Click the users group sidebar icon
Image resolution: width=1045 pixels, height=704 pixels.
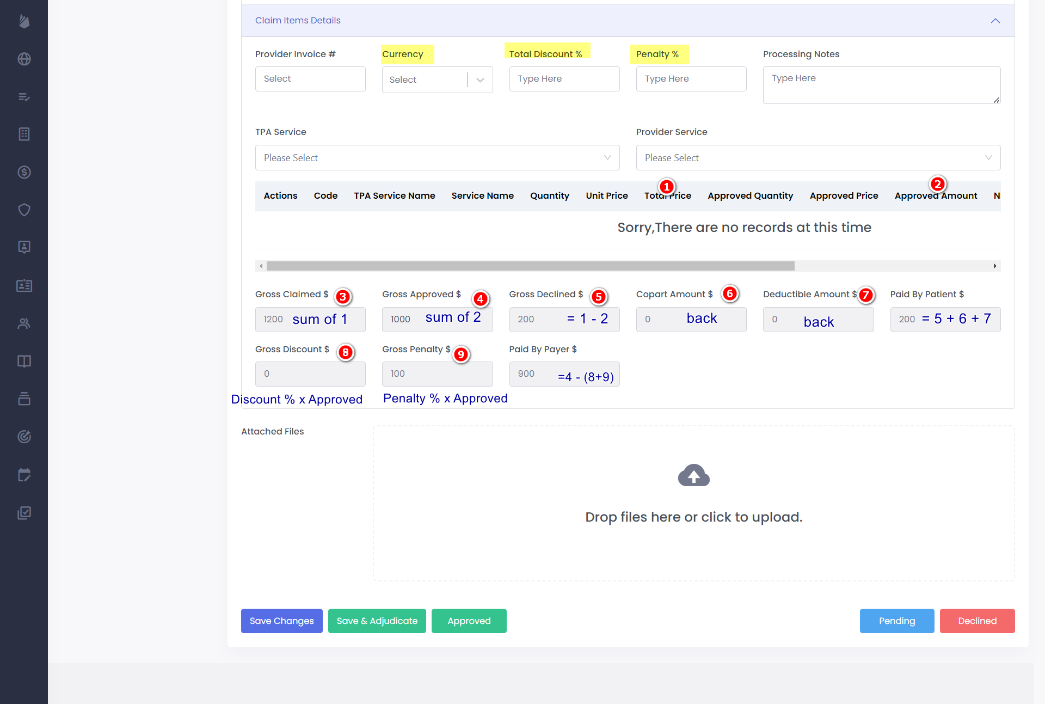point(24,323)
